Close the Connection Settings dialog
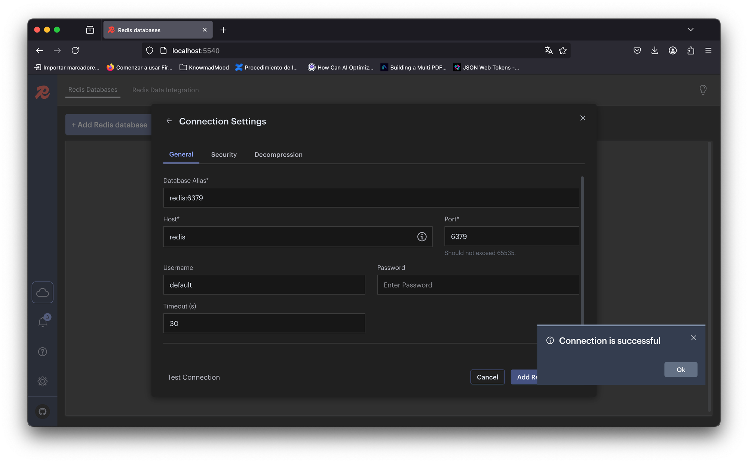 [582, 118]
